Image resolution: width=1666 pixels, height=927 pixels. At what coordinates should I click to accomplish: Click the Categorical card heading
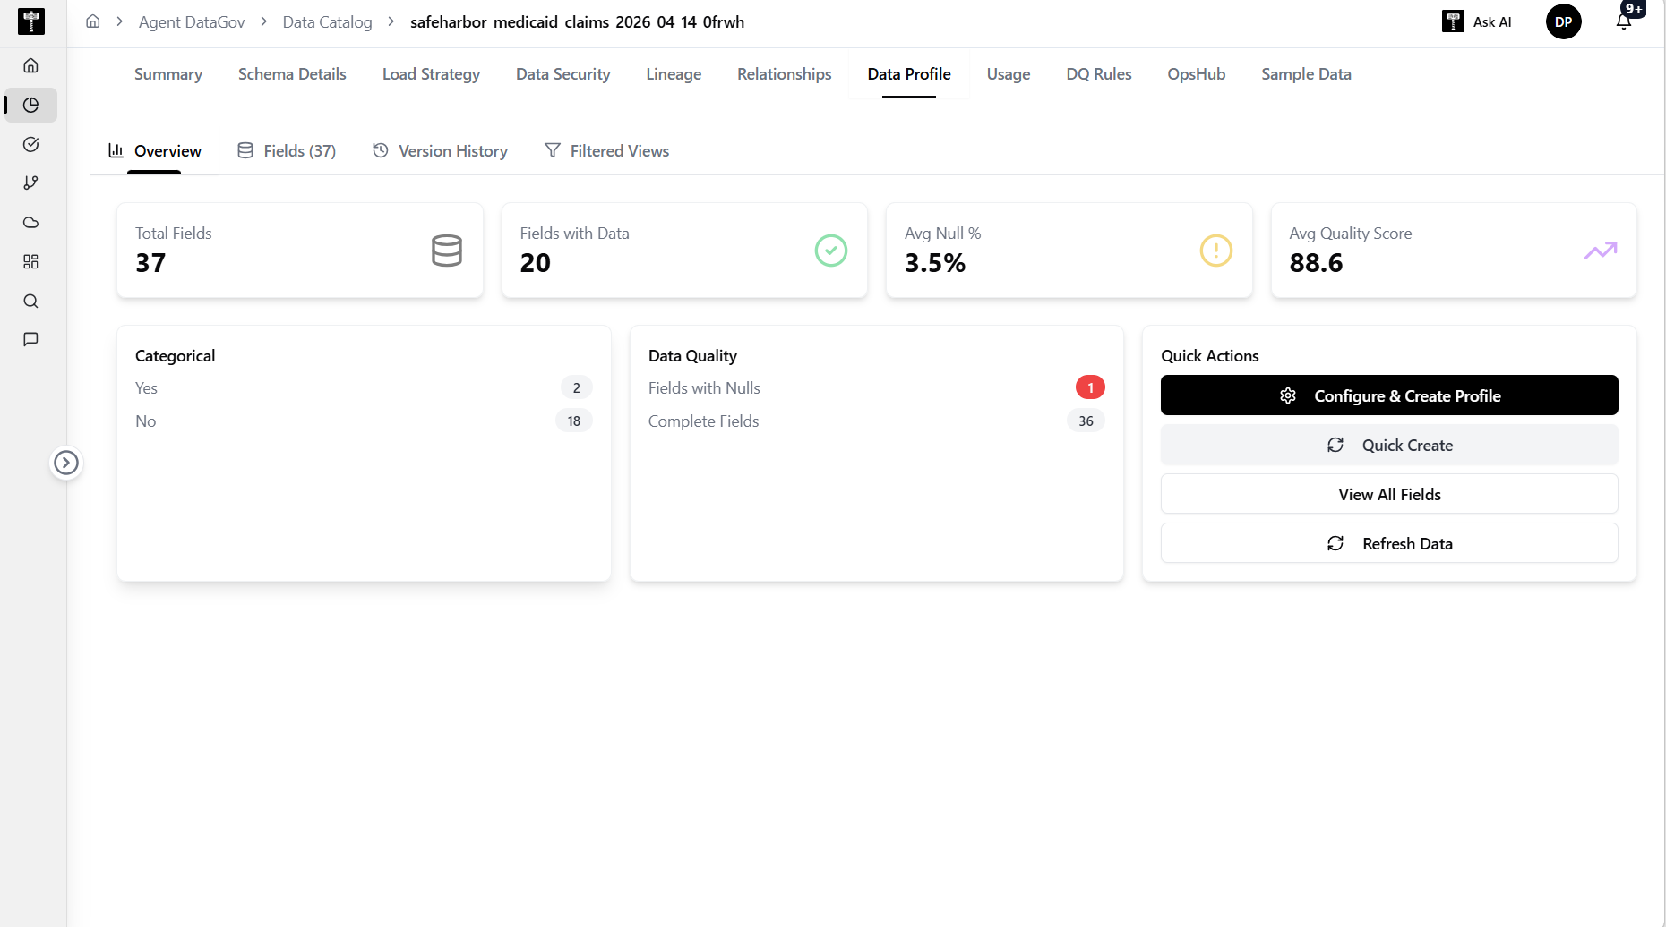(x=176, y=356)
